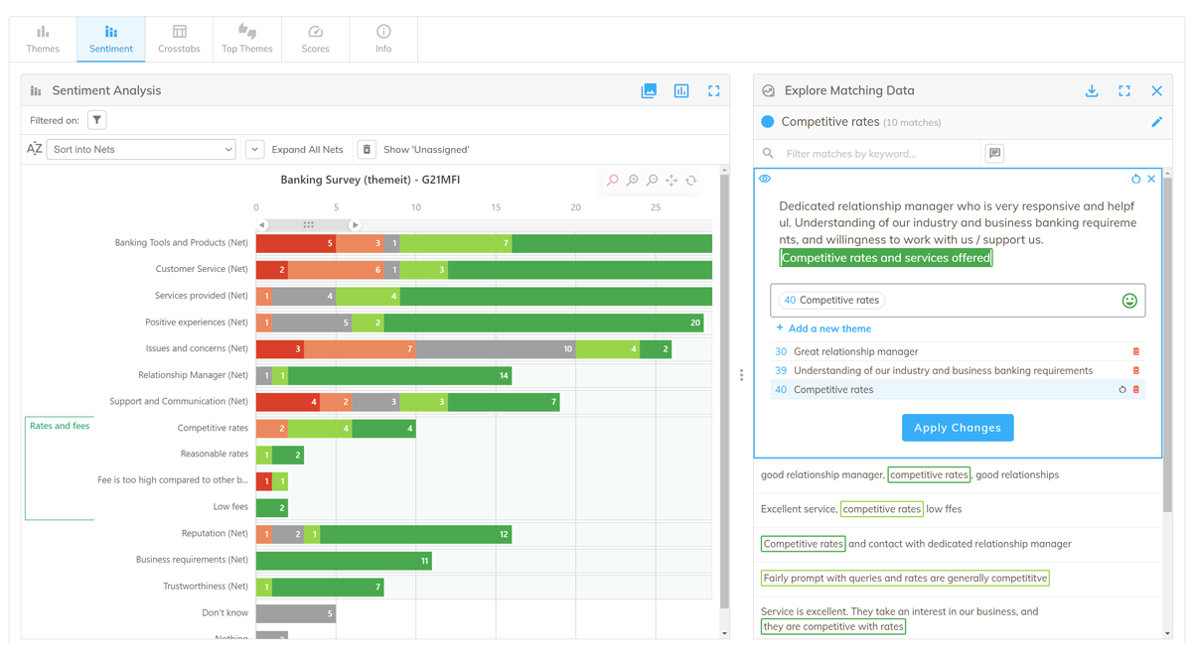Click the grey 10 segment in Issues and concerns
Screen dimensions: 1192x655
coord(496,349)
